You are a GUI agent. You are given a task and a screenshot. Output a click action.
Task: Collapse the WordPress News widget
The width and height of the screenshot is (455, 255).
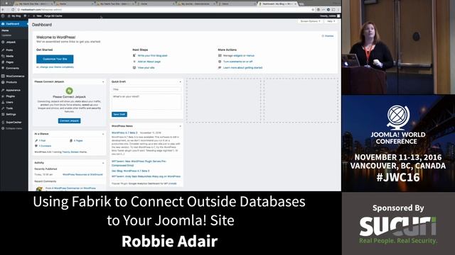[180, 126]
